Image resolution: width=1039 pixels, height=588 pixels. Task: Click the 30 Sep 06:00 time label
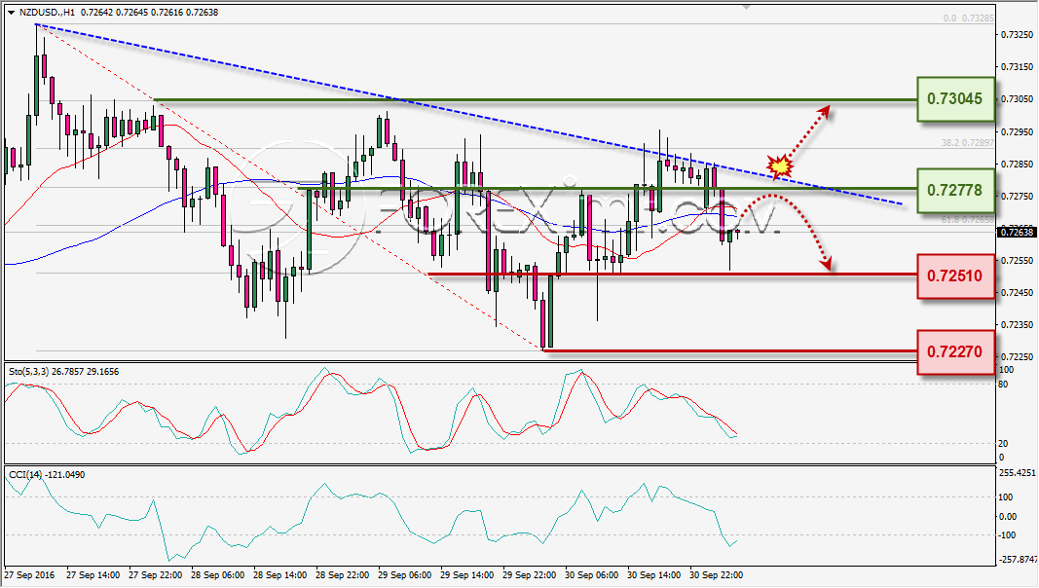tap(592, 574)
